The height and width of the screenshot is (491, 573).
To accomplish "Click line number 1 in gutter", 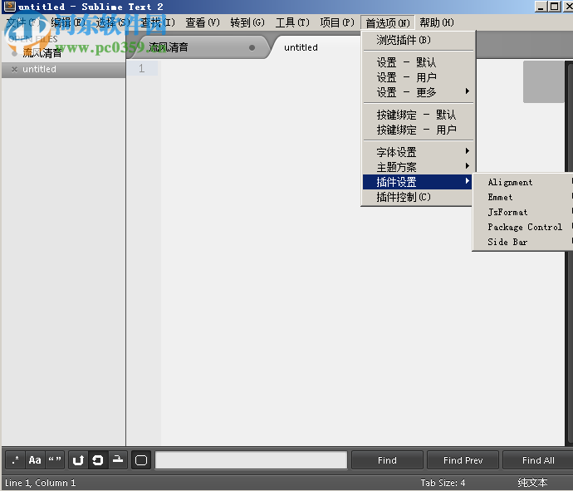I will coord(142,68).
